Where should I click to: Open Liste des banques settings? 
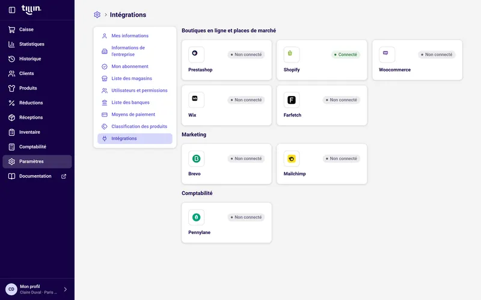pos(135,103)
